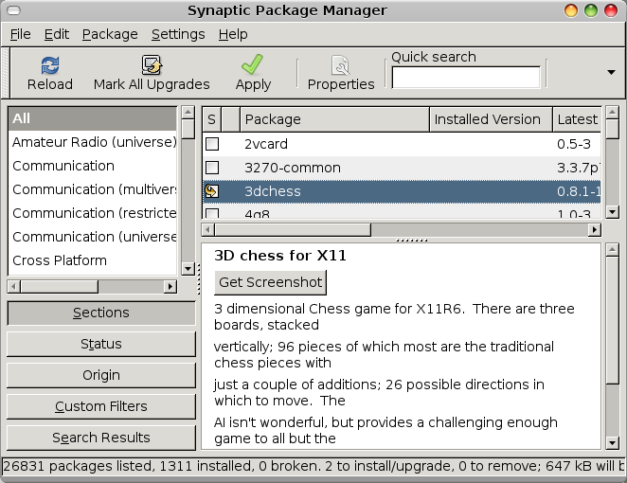The image size is (627, 483).
Task: Open the Package menu
Action: (x=110, y=34)
